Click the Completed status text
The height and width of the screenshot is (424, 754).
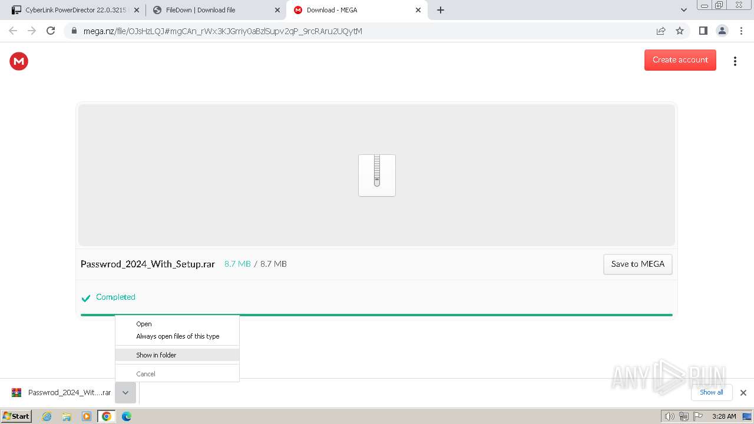tap(115, 297)
